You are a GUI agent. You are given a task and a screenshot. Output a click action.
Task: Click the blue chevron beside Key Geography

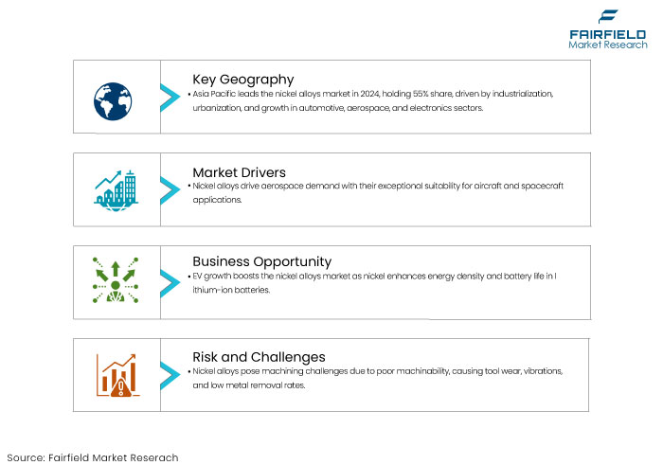click(x=170, y=98)
